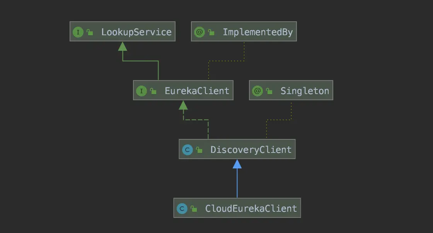433x233 pixels.
Task: Click the DiscoveryClient label text
Action: click(251, 150)
